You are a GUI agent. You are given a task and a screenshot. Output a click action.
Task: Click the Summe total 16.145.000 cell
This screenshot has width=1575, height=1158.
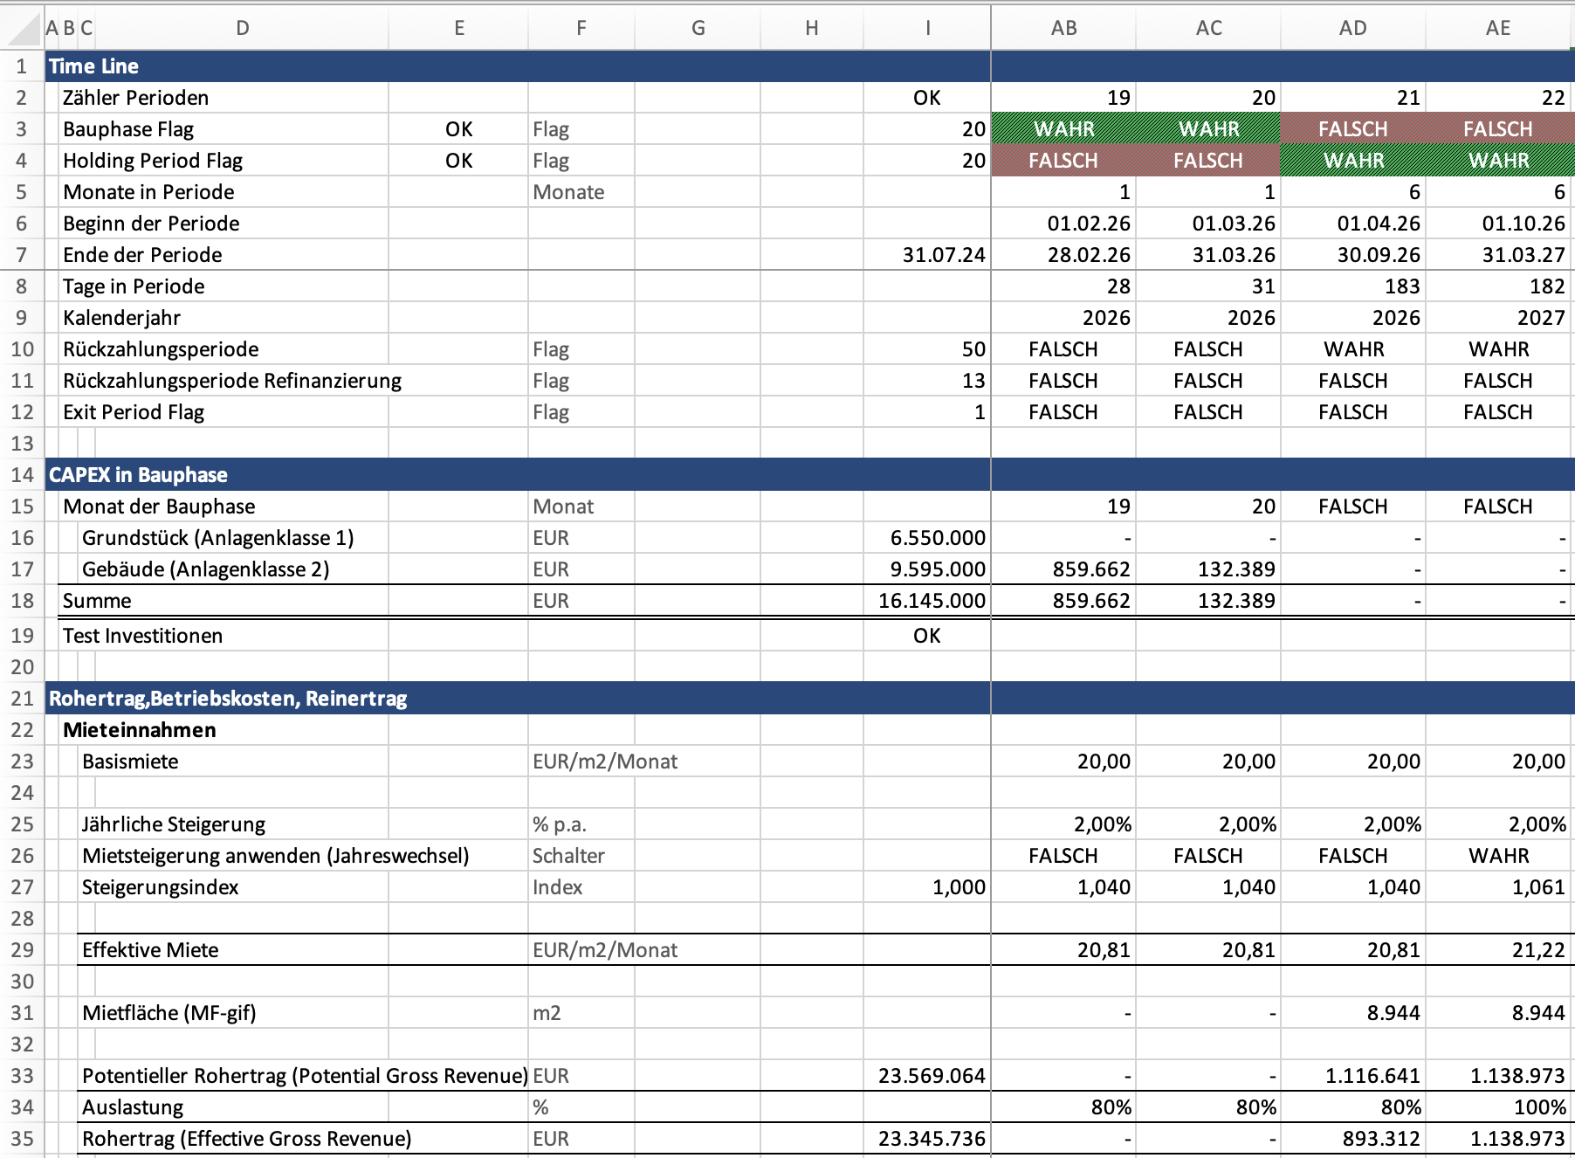pos(931,601)
